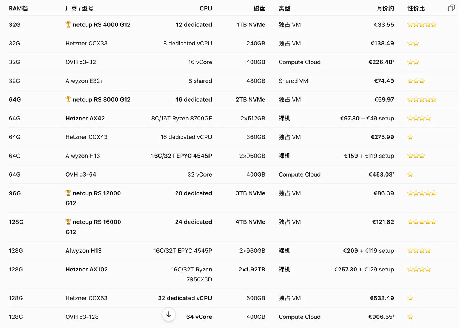This screenshot has width=459, height=328.
Task: Click the four-star rating for Hetzner AX42
Action: pyautogui.click(x=419, y=118)
